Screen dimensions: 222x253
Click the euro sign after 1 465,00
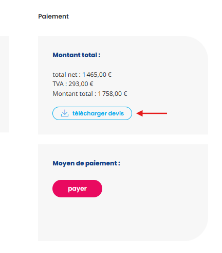point(109,75)
